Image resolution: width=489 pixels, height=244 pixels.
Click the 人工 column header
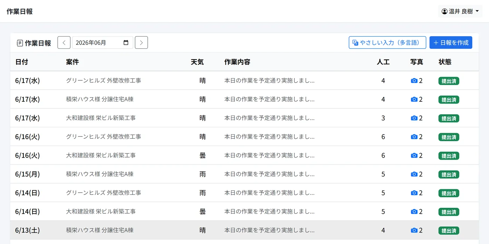[x=383, y=62]
